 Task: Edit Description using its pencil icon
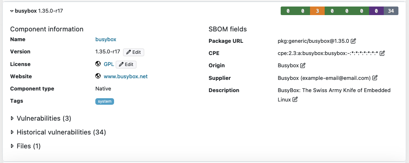tap(295, 99)
